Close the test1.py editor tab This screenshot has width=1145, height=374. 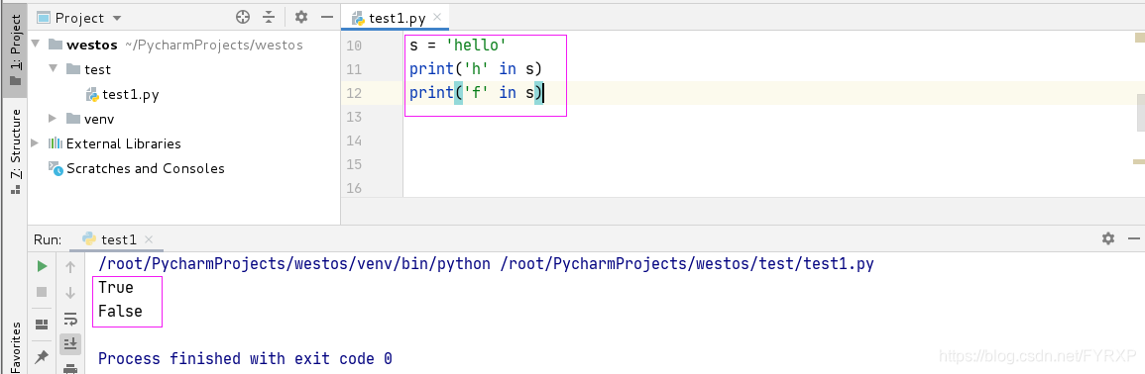coord(437,18)
